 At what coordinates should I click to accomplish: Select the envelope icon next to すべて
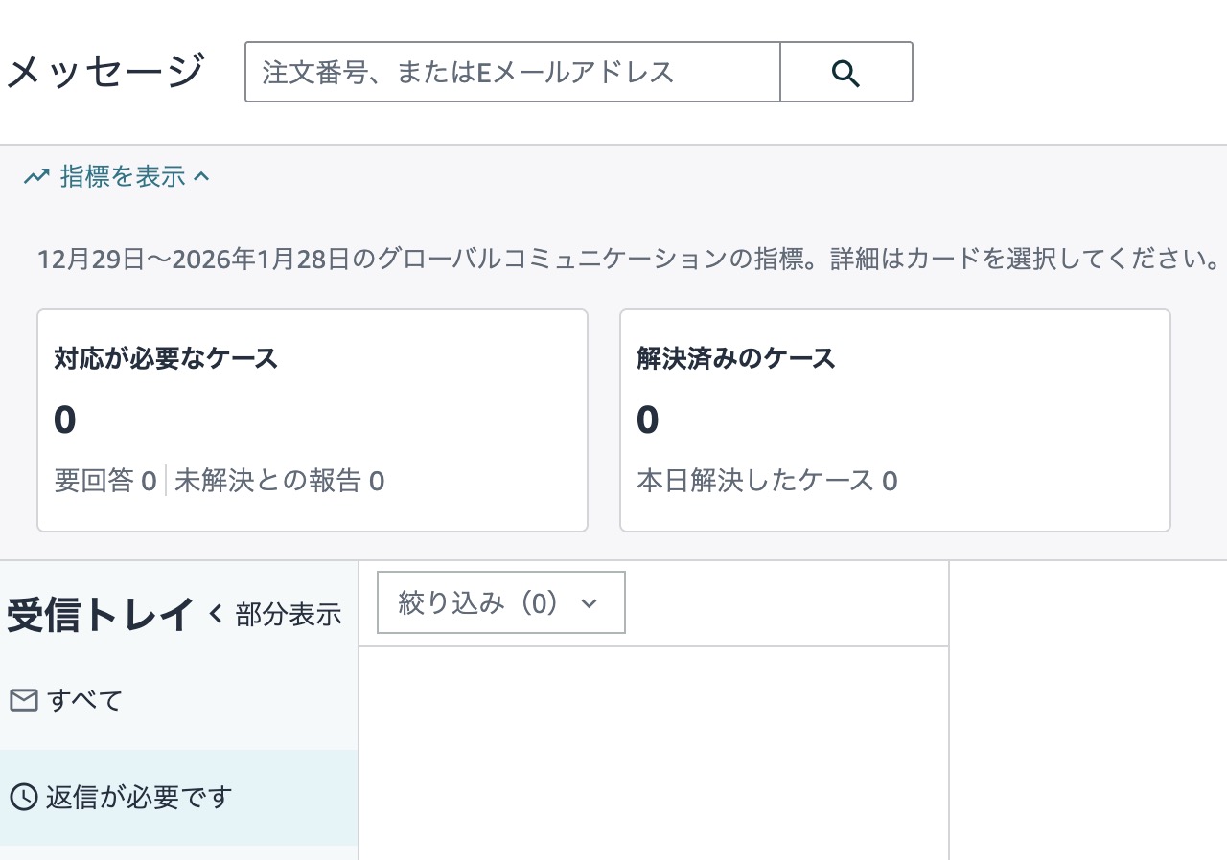pos(22,699)
